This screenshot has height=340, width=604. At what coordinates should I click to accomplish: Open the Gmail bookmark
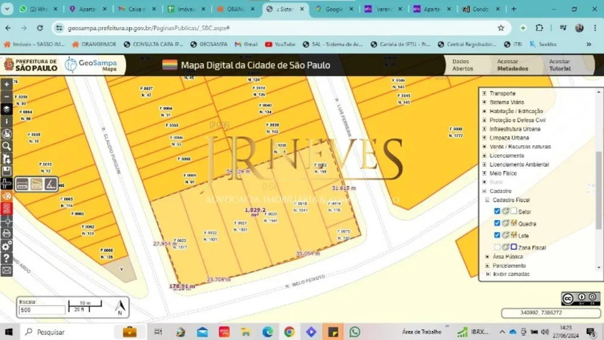(x=246, y=44)
